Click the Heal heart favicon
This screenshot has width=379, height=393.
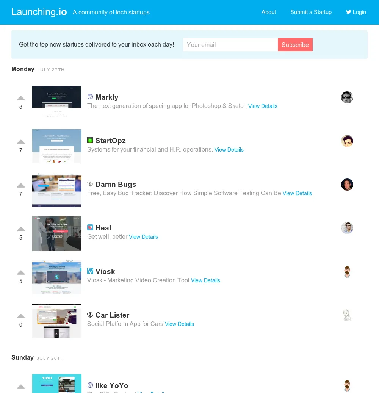point(90,228)
